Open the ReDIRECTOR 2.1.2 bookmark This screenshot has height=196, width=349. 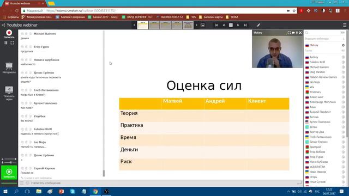[170, 17]
